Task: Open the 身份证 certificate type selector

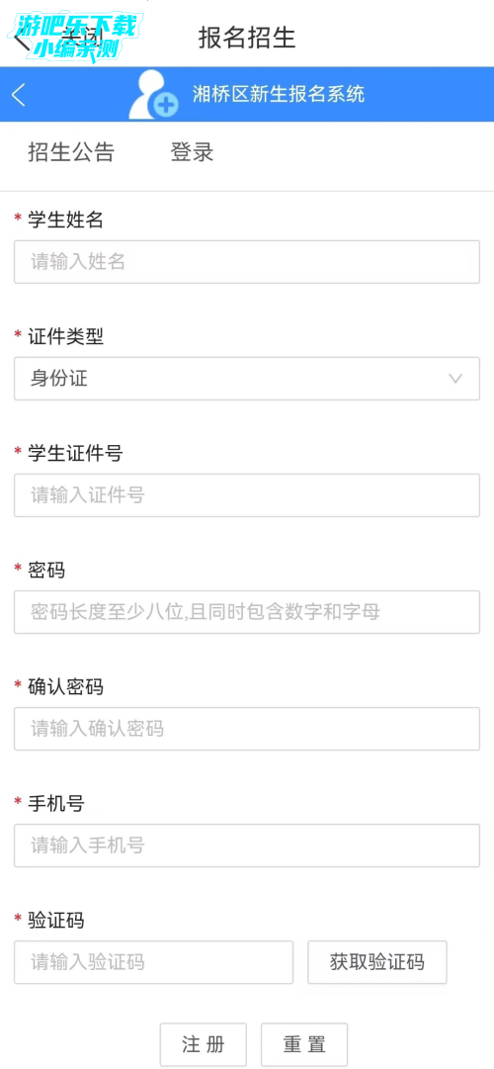Action: click(x=247, y=379)
